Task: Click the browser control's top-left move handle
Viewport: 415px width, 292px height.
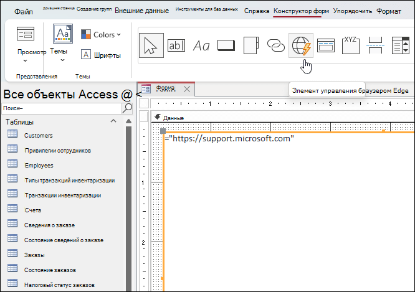Action: coord(163,131)
